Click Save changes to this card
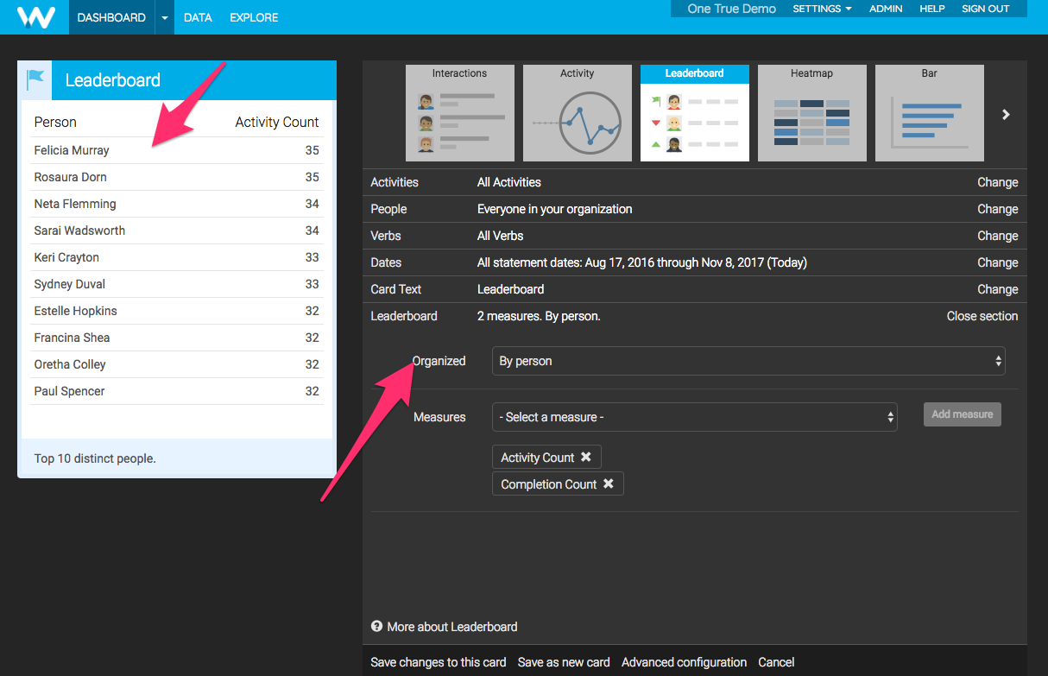The image size is (1048, 676). click(438, 662)
